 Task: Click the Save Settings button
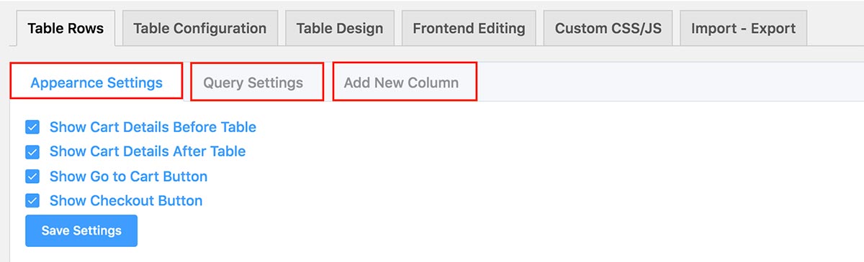81,230
